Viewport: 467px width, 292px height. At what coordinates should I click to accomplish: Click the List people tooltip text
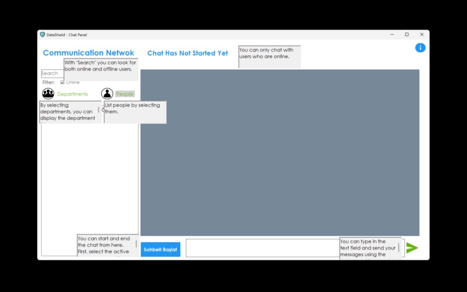pos(132,108)
